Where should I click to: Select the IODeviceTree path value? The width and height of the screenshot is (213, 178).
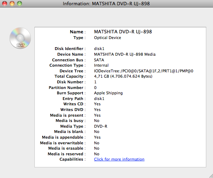click(x=143, y=71)
